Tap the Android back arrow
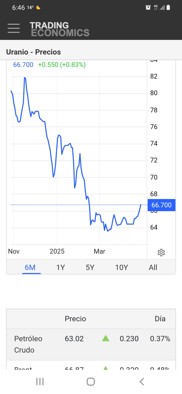 [142, 382]
